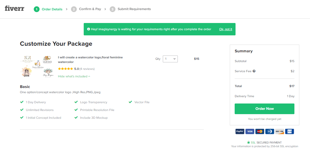Open the (4 reviews) link

coord(87,69)
